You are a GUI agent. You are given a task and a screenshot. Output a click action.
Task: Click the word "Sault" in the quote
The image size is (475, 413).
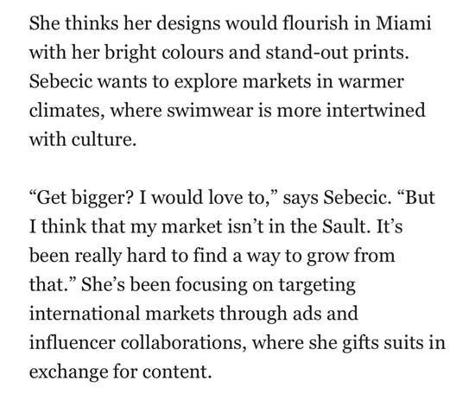pos(344,226)
